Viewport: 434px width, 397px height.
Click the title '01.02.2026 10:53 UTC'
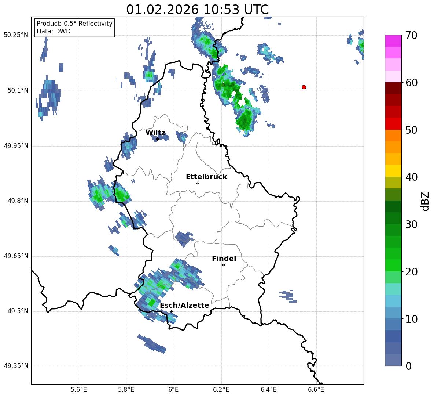click(197, 10)
